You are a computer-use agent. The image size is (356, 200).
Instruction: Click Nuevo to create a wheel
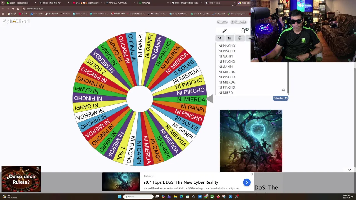222,22
